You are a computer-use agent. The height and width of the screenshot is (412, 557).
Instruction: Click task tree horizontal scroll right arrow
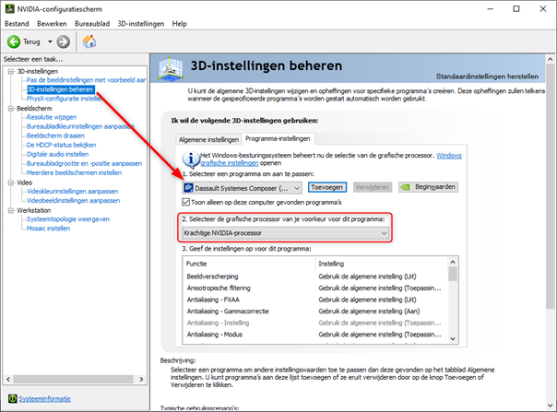tap(141, 379)
